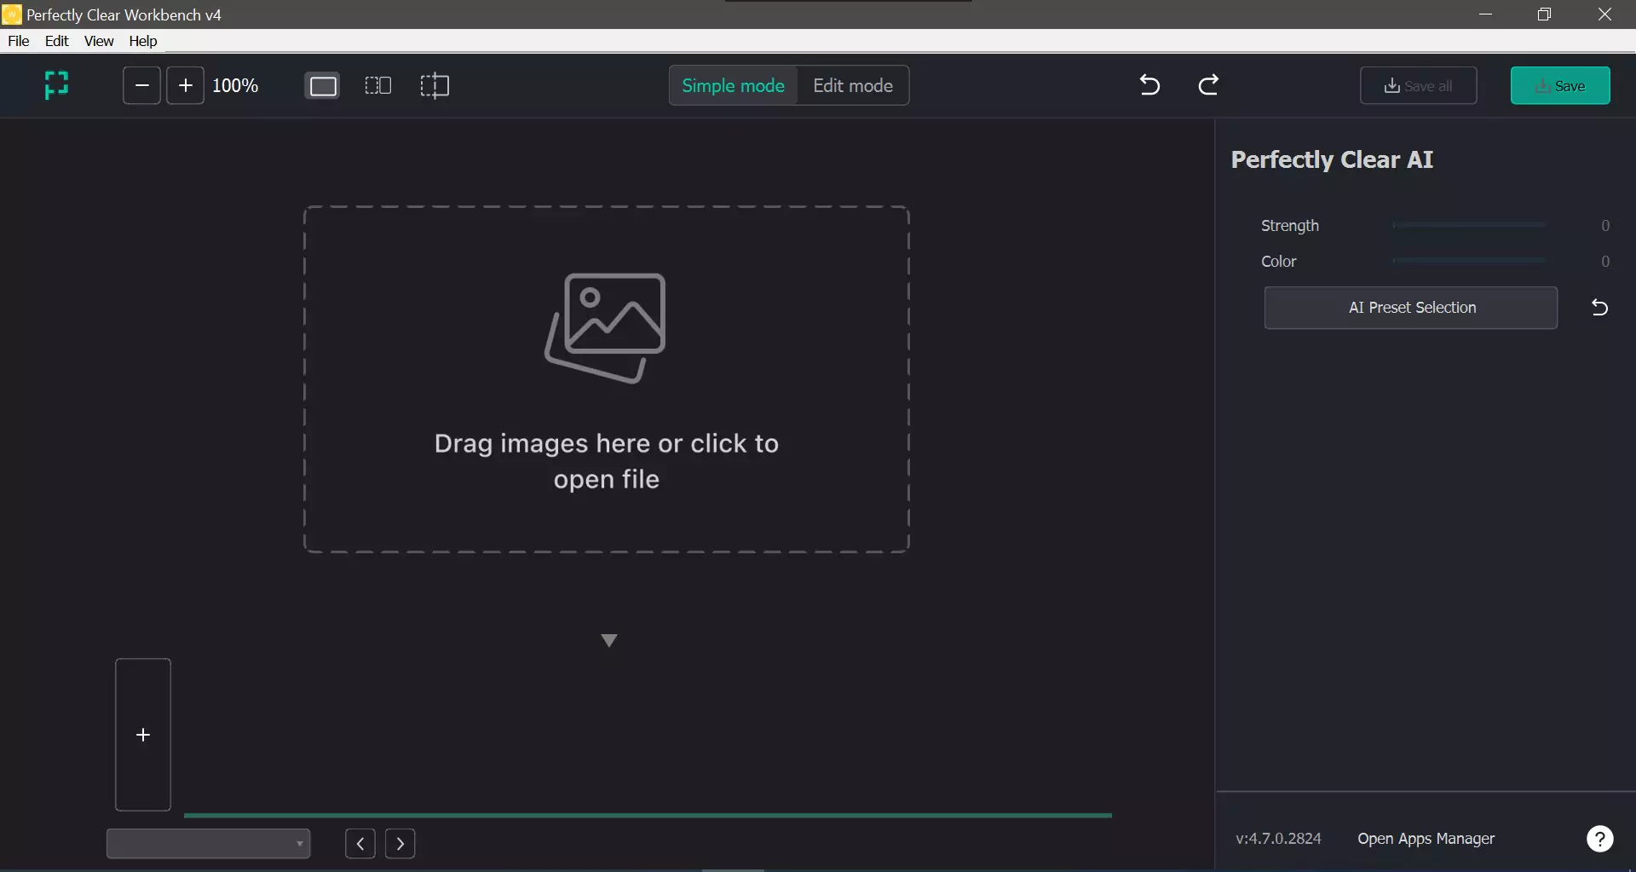Click the filmstrip horizontal scrollbar
The height and width of the screenshot is (872, 1636).
click(648, 816)
